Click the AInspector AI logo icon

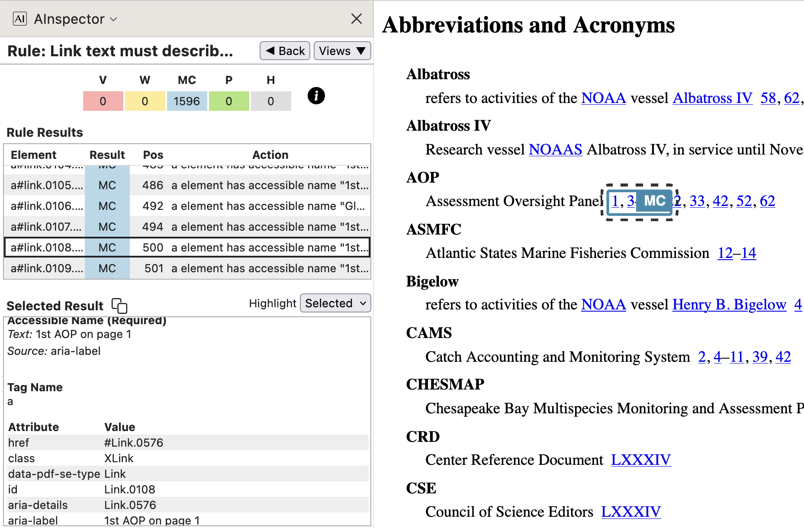pos(20,19)
